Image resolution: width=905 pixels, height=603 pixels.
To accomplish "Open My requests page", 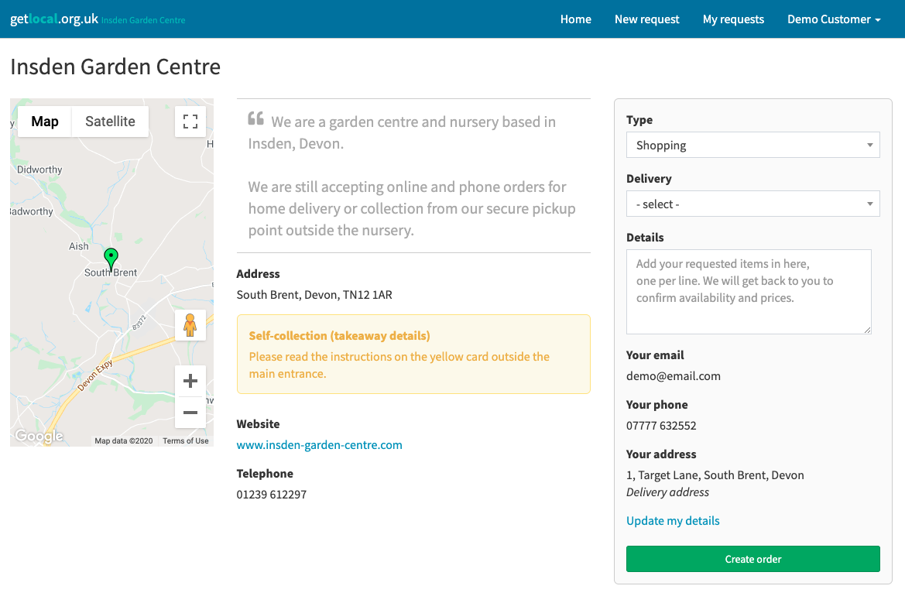I will (x=733, y=19).
